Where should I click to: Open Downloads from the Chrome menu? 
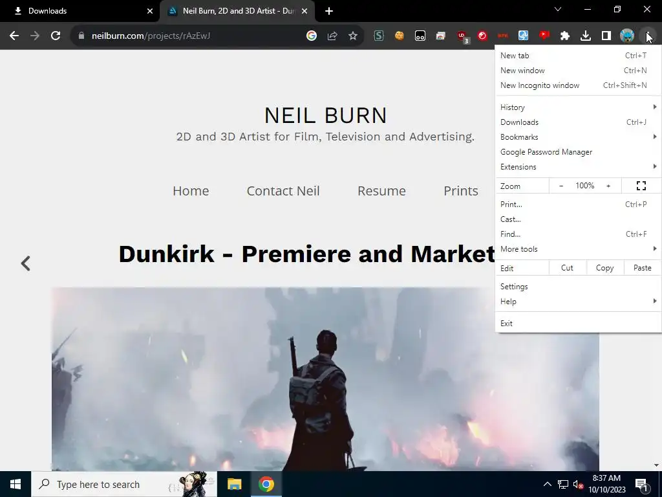(578, 122)
